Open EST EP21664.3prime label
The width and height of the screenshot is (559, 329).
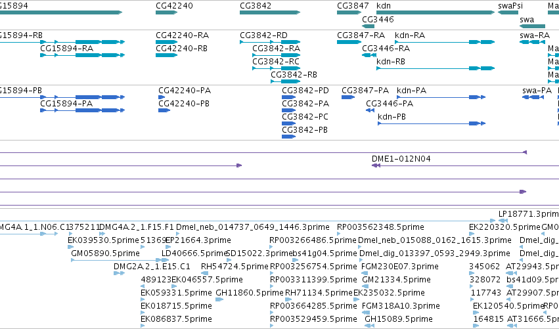198,240
